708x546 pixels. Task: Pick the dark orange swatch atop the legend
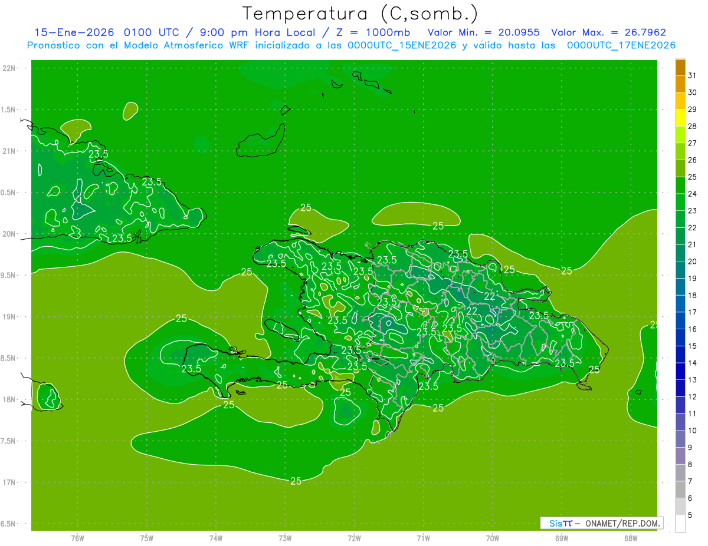click(x=680, y=67)
